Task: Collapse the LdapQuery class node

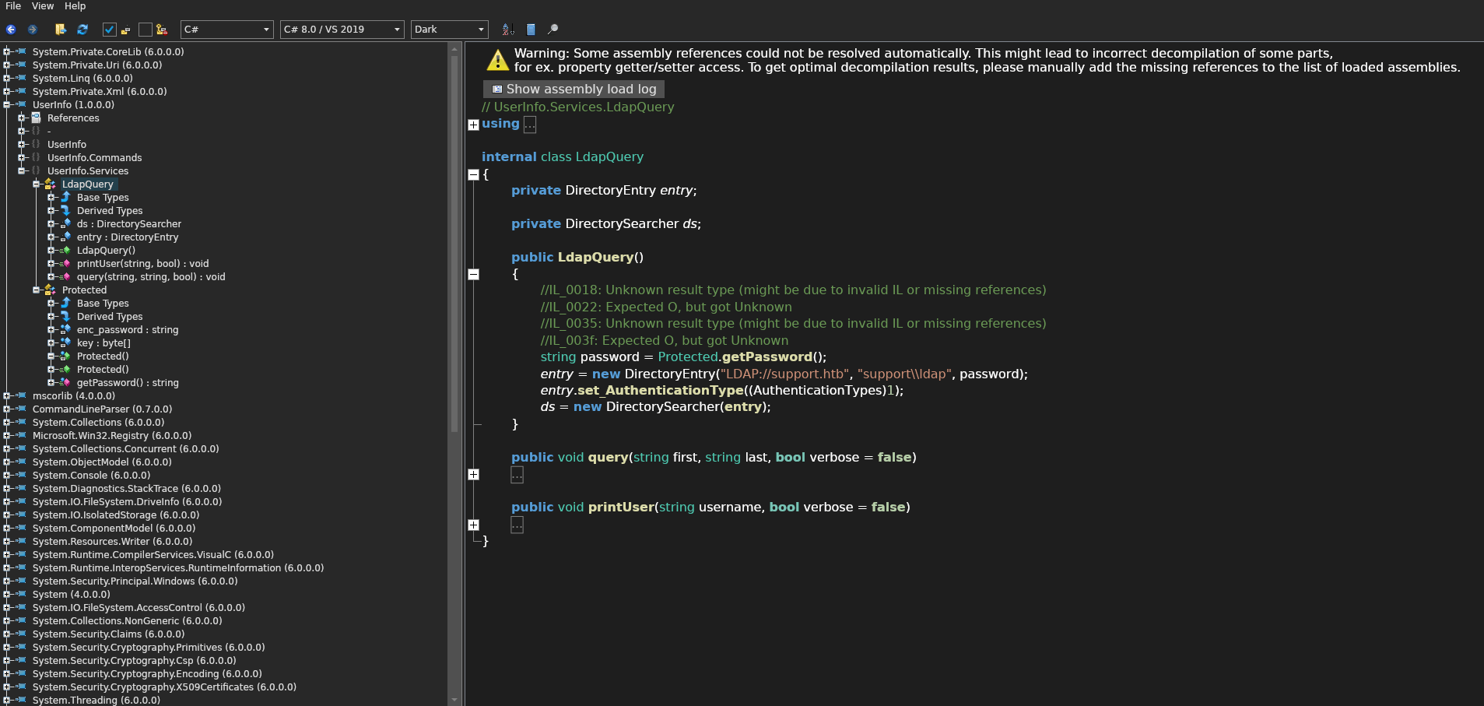Action: [37, 184]
